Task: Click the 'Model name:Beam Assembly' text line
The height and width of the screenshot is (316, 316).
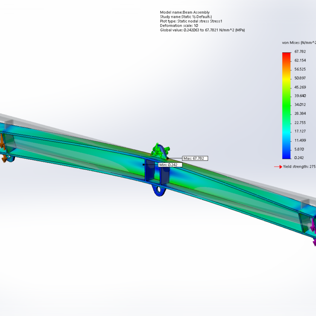Action: tap(184, 12)
